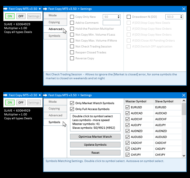This screenshot has height=178, width=190.
Task: Click the Optimise Market Watch button
Action: point(95,137)
